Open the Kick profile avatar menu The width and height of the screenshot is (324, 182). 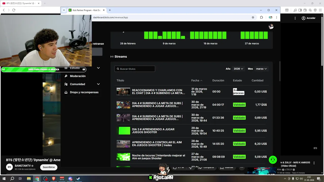271,27
